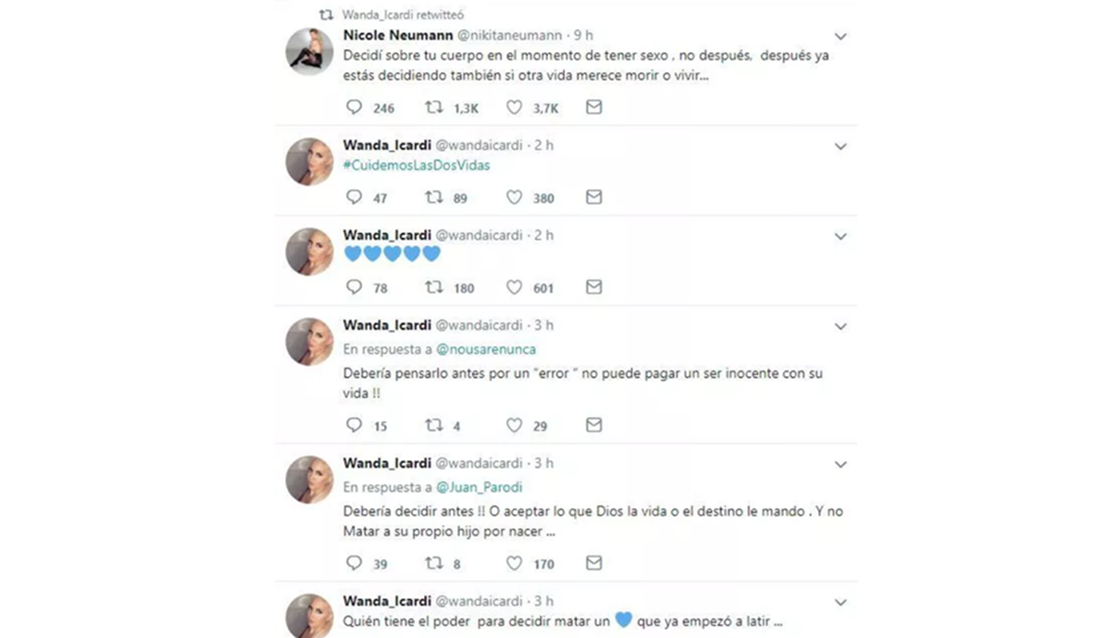Open the chevron menu on the @nousarenunca reply
Screen dimensions: 1111x638
841,326
